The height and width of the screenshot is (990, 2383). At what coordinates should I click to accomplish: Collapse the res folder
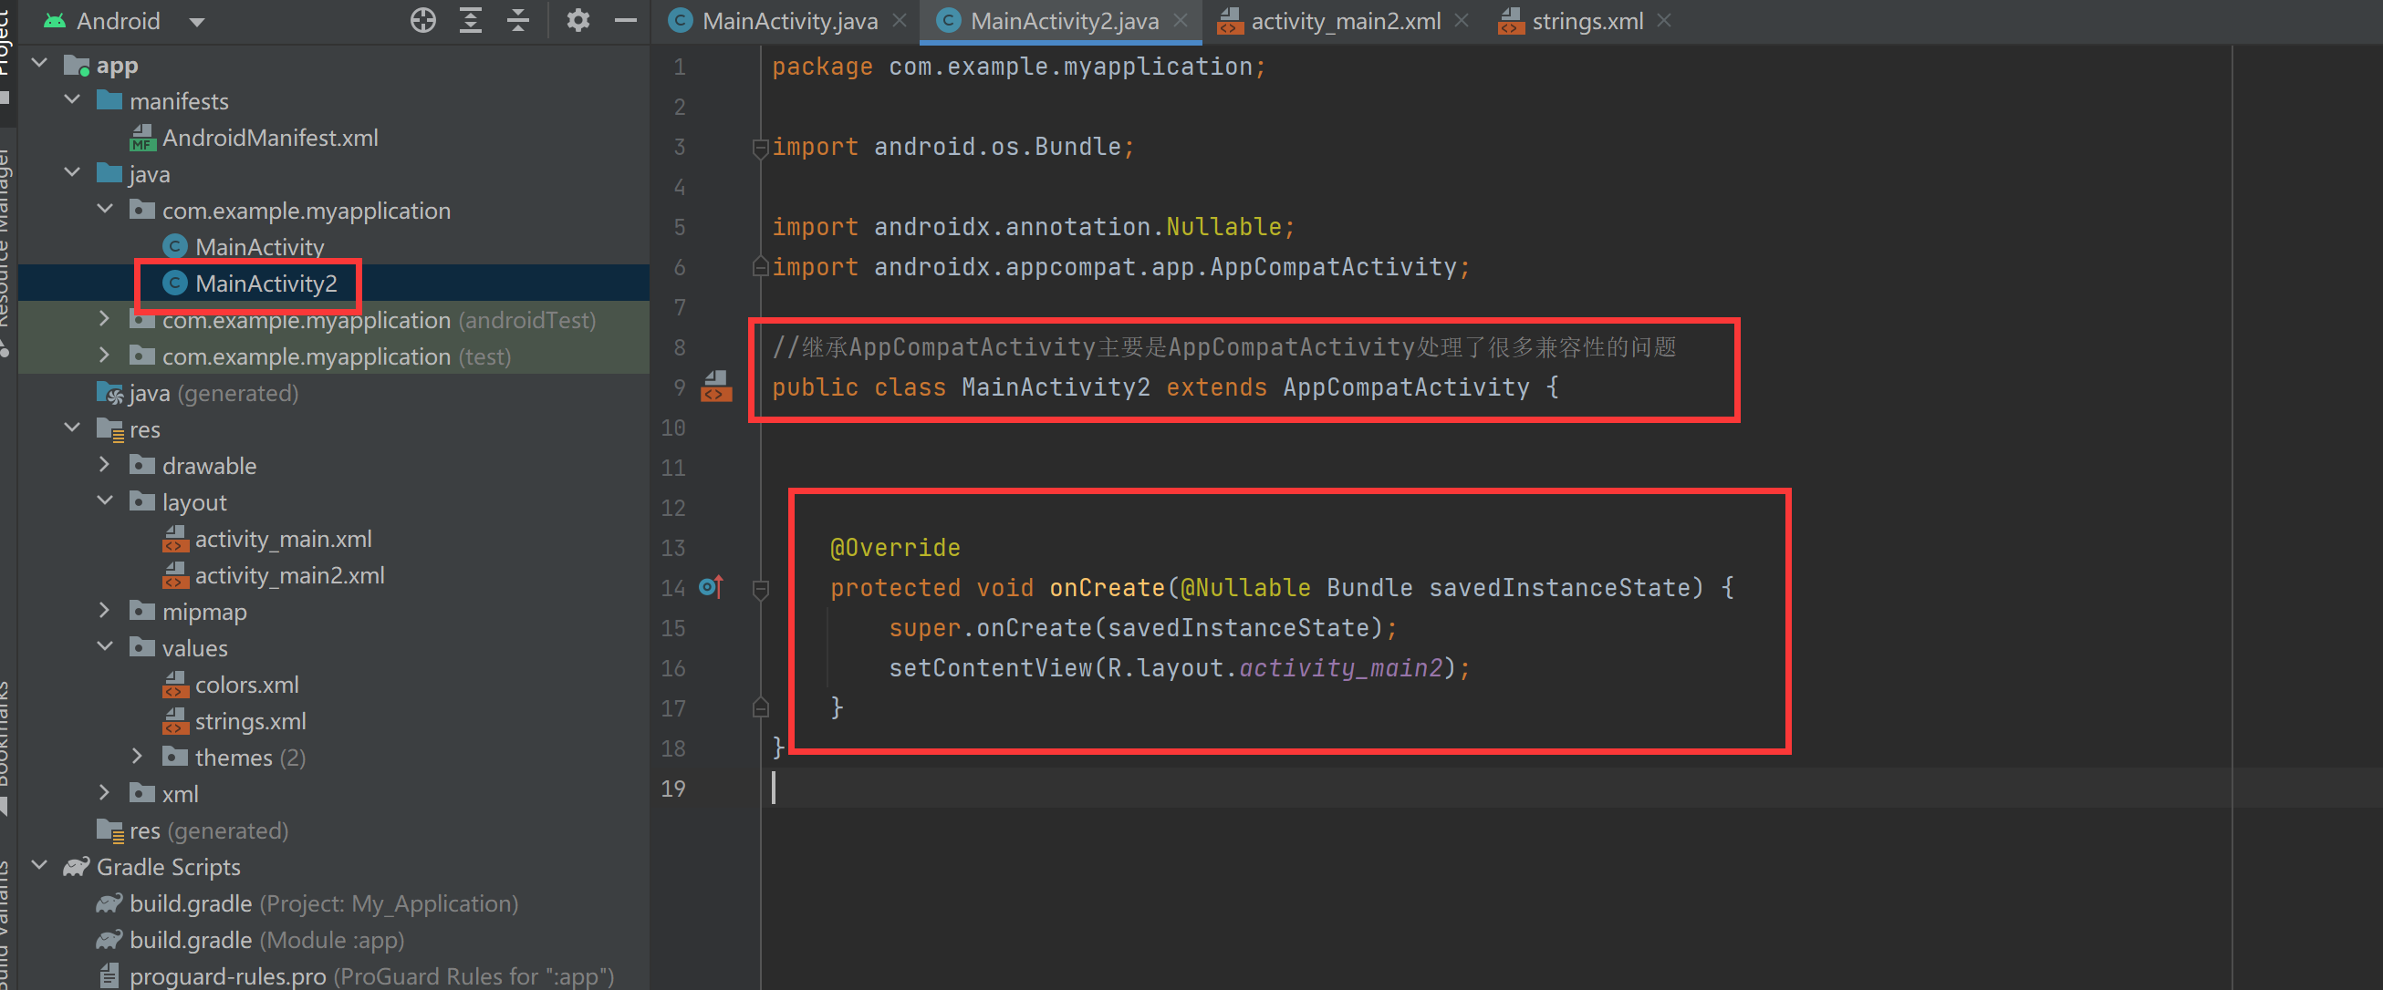pos(73,428)
